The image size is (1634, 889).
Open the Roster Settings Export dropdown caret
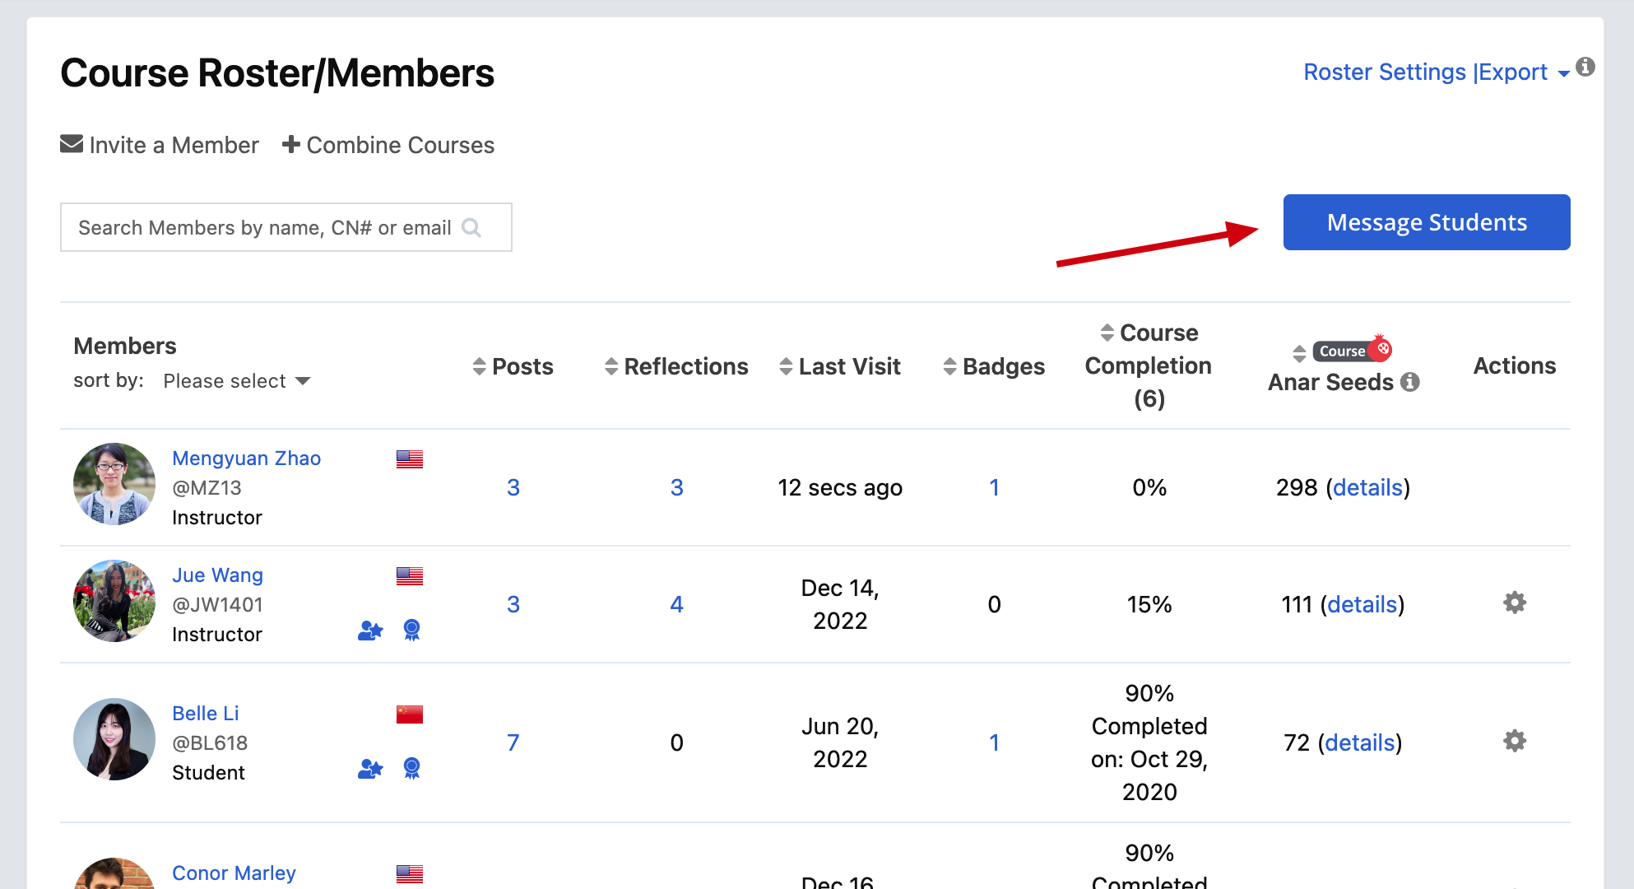pyautogui.click(x=1564, y=74)
